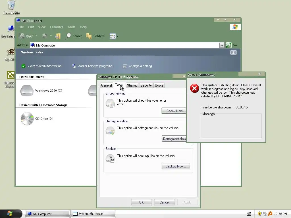Screen dimensions: 291x218
Task: Toggle the Folders pane button
Action: click(95, 36)
